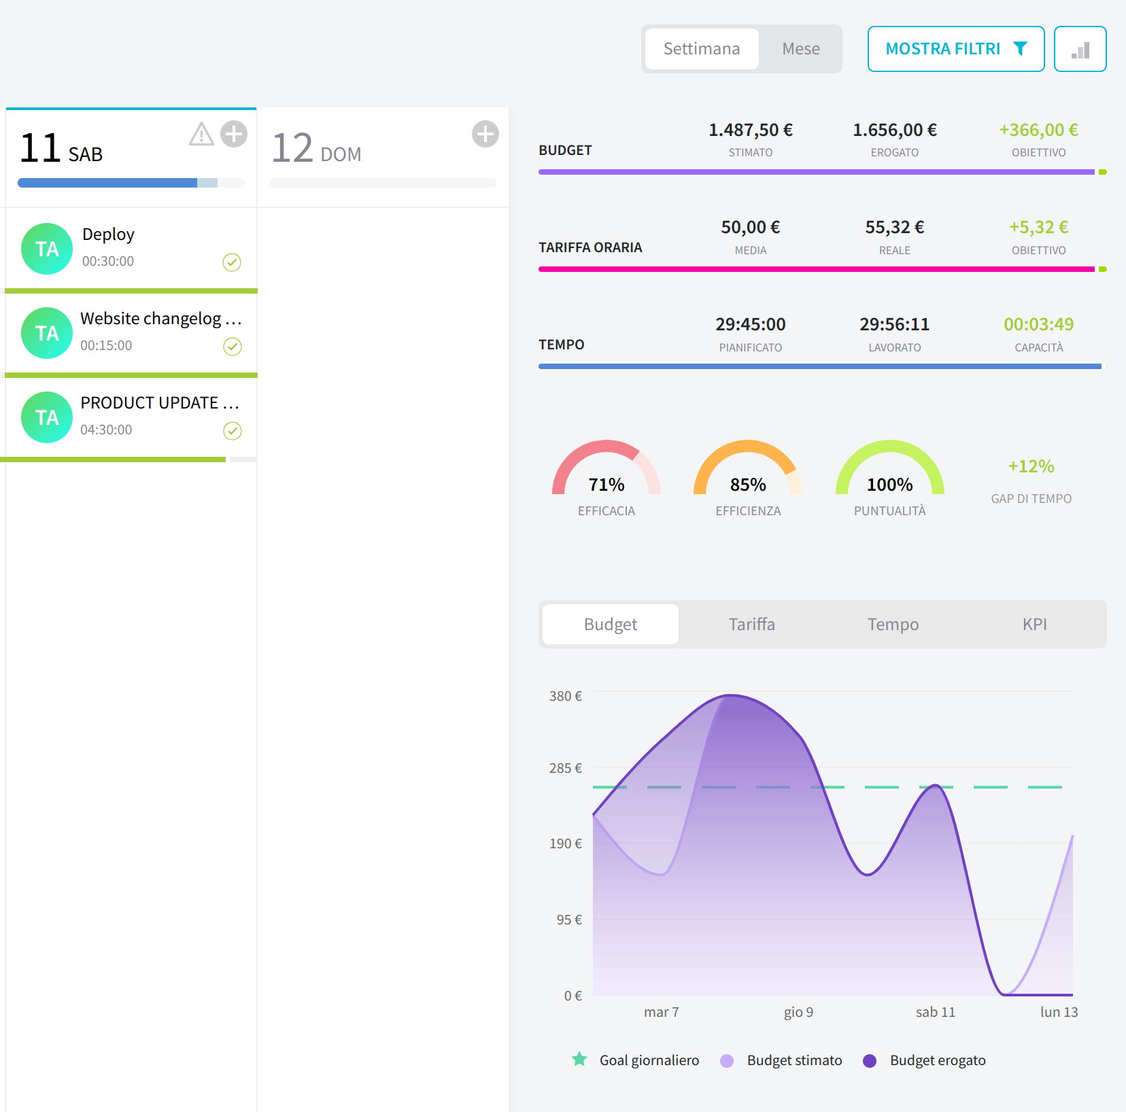This screenshot has width=1126, height=1112.
Task: Open the Website changelog task title
Action: click(161, 319)
